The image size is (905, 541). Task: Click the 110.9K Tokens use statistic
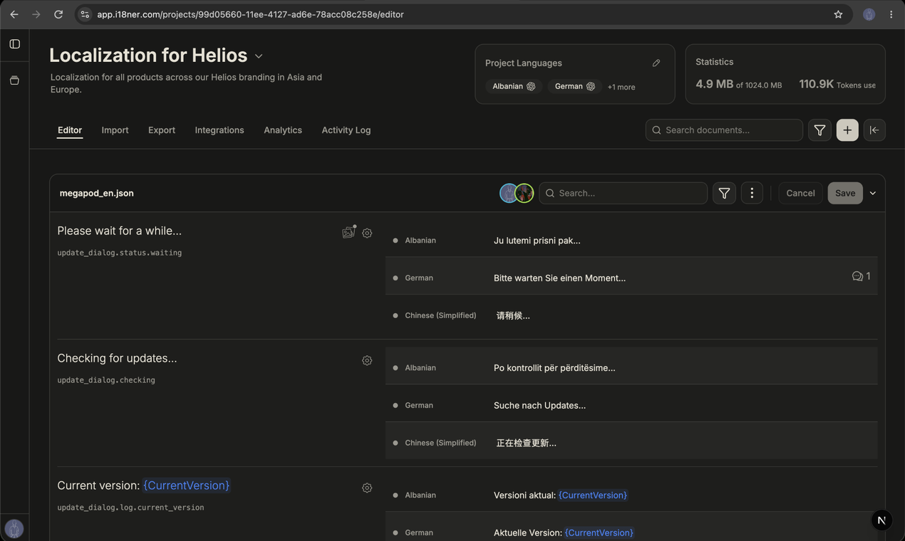(837, 84)
